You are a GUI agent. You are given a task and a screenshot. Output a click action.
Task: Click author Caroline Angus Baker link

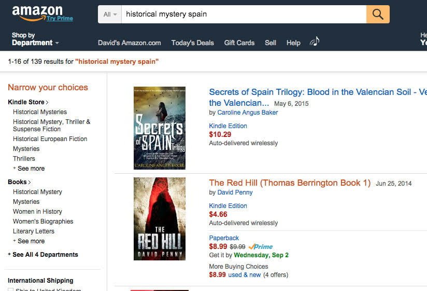point(248,113)
